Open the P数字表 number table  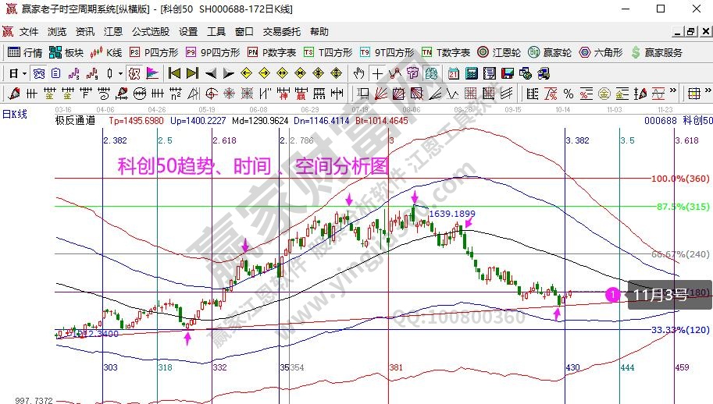272,53
